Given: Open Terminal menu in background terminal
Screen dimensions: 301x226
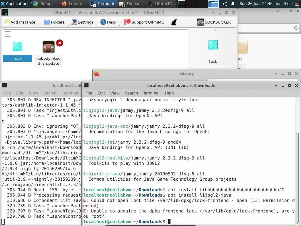Looking at the screenshot, I should pyautogui.click(x=70, y=93).
